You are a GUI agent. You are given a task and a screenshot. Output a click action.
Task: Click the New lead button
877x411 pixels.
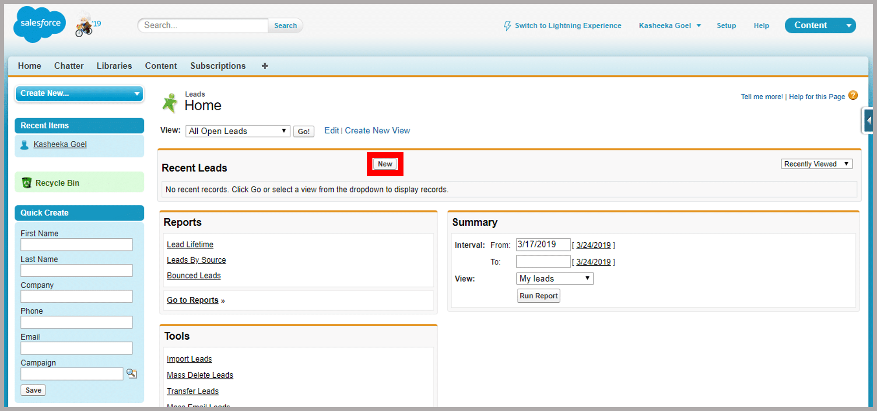(385, 164)
